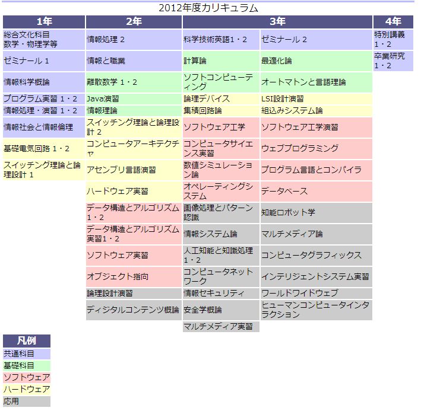Select ワールドワイドウェブ cell
The image size is (421, 411).
[x=316, y=294]
